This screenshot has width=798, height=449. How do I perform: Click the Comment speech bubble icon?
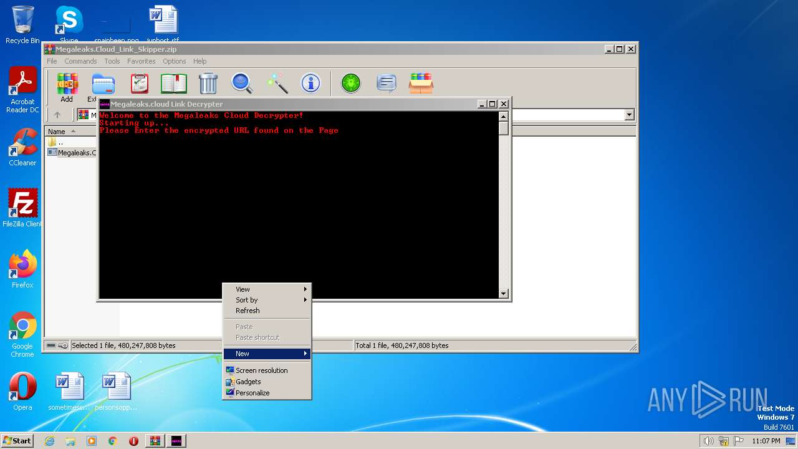pos(387,83)
